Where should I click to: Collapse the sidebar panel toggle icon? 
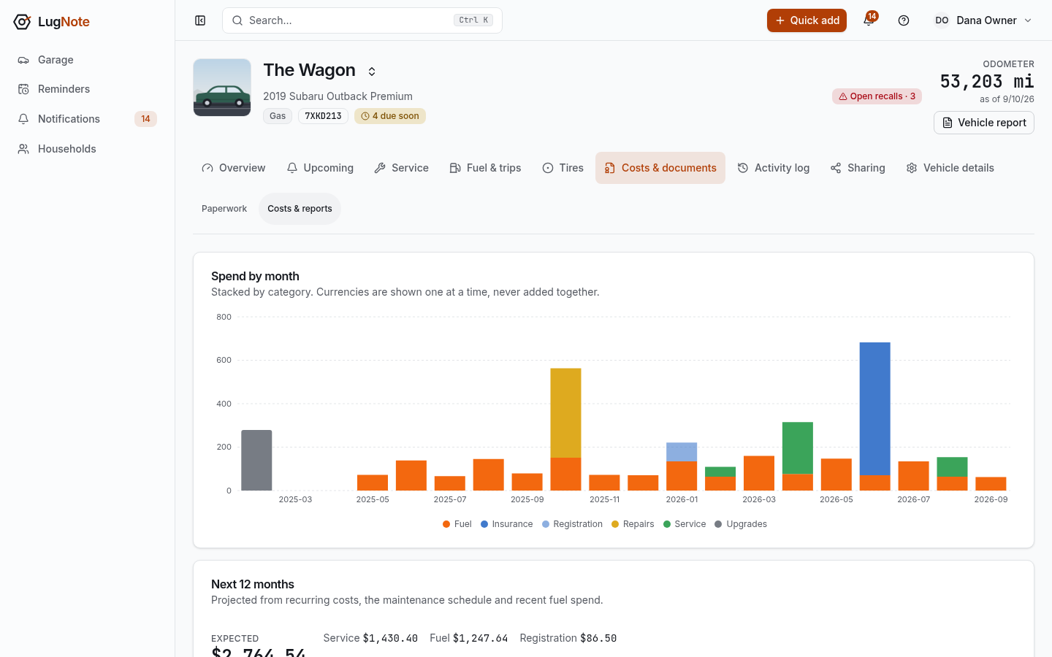click(200, 20)
